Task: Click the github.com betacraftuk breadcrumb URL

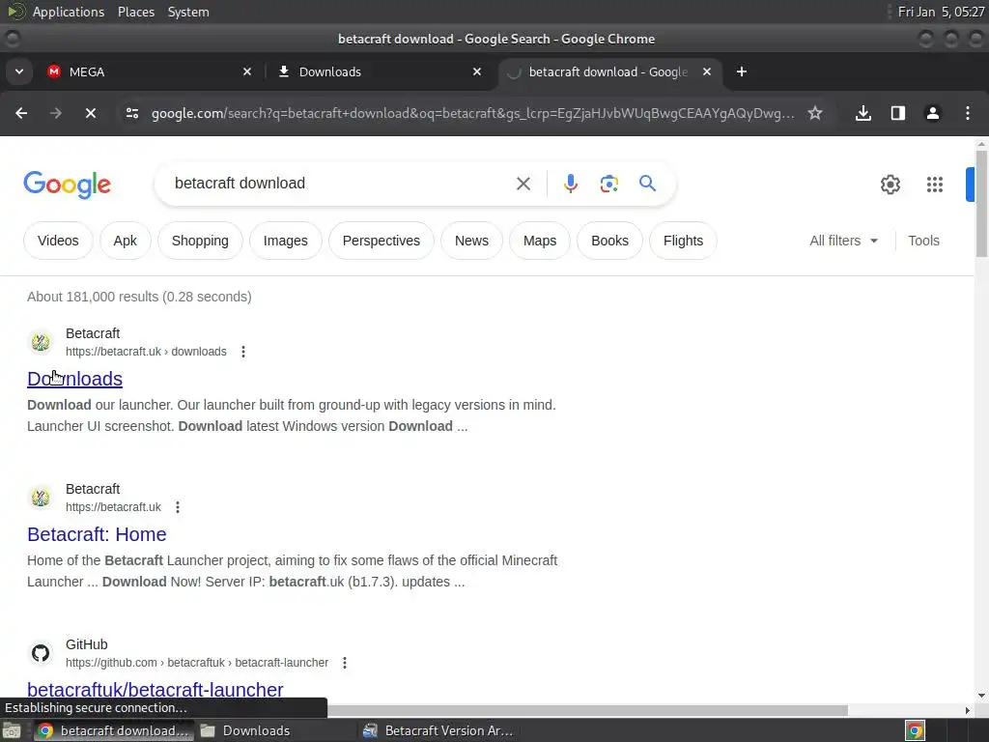Action: tap(197, 663)
